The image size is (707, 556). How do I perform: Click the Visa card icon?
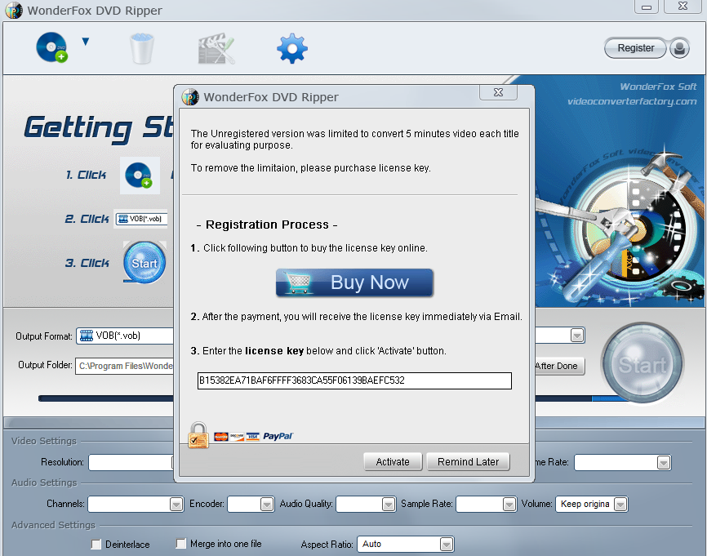click(x=252, y=436)
